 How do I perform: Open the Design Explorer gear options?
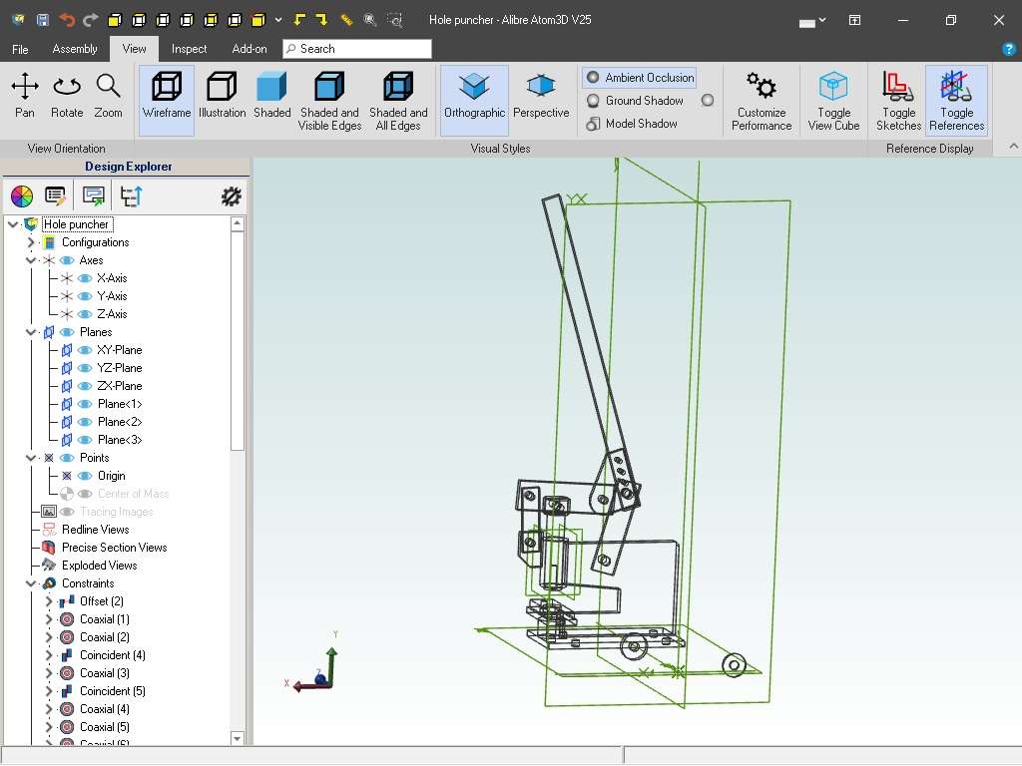(231, 196)
